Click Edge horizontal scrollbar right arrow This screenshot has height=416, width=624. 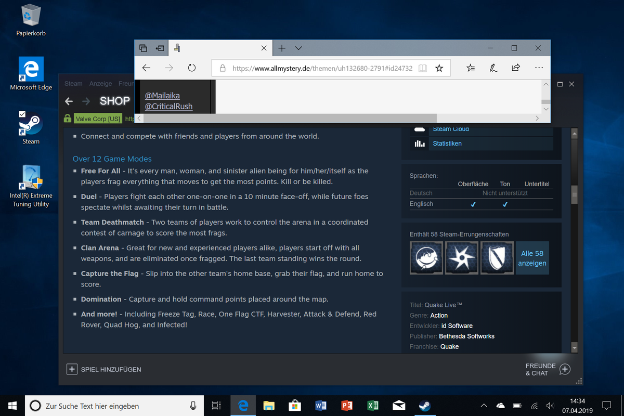coord(537,118)
